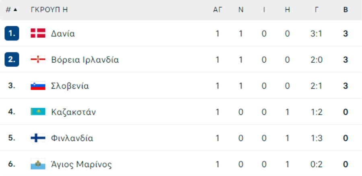Click the Denmark flag icon

[x=38, y=33]
